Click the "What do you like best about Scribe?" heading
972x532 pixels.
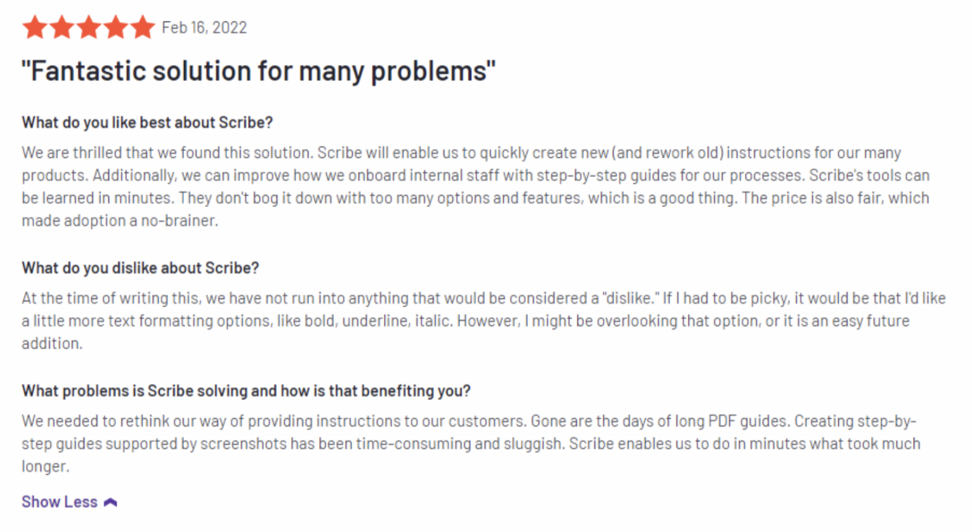click(x=147, y=122)
